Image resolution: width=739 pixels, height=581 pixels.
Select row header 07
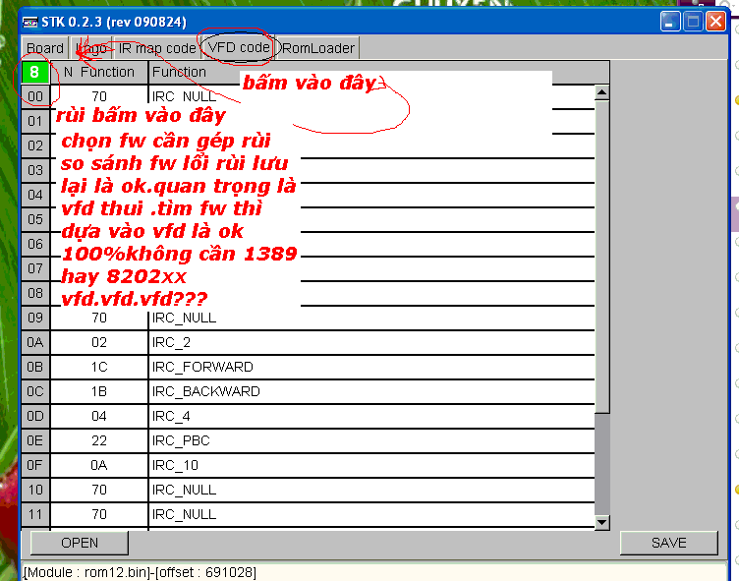pyautogui.click(x=35, y=268)
